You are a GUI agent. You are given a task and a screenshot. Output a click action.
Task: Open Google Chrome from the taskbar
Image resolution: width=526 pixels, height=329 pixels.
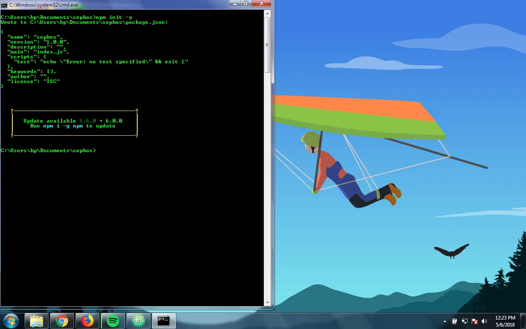click(62, 321)
